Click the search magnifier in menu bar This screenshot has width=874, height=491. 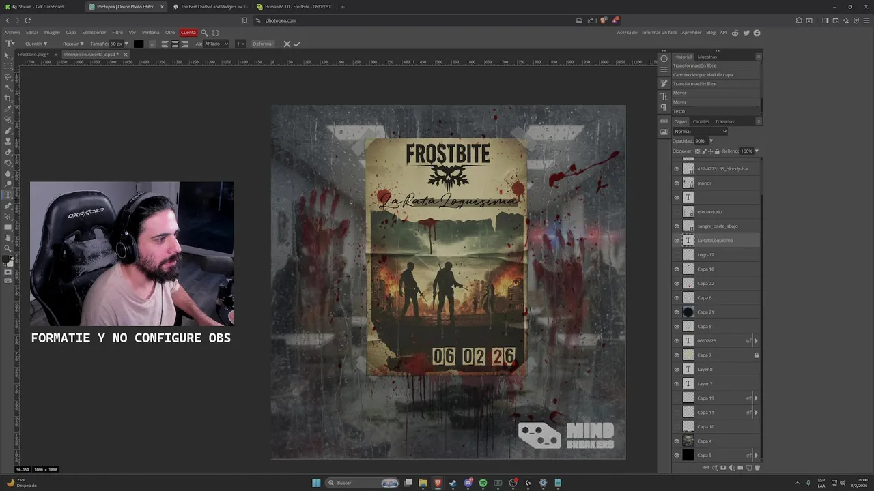coord(204,33)
